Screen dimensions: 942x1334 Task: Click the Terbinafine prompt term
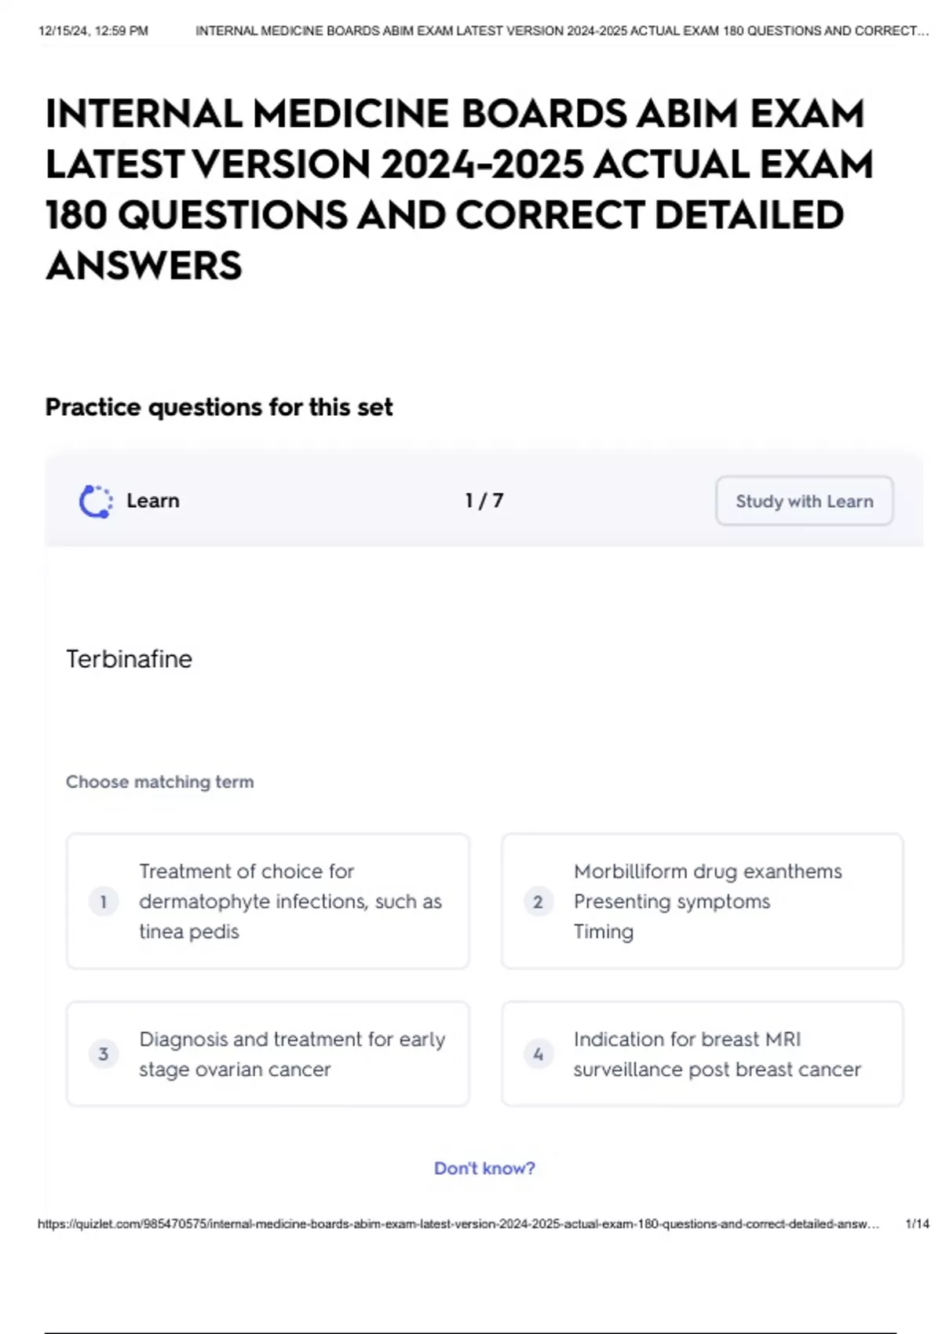[129, 659]
